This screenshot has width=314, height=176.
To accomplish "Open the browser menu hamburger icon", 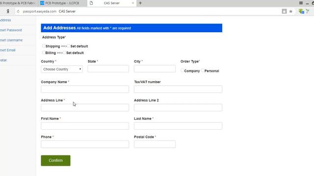I will pyautogui.click(x=301, y=3).
